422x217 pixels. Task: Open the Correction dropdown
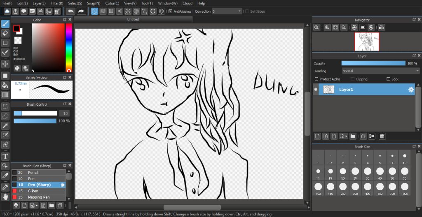(x=227, y=11)
